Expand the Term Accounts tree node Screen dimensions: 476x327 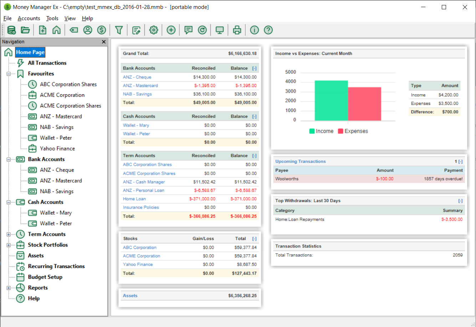(8, 234)
